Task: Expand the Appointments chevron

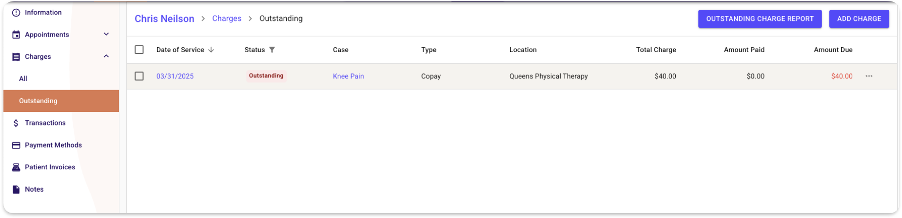Action: click(106, 34)
